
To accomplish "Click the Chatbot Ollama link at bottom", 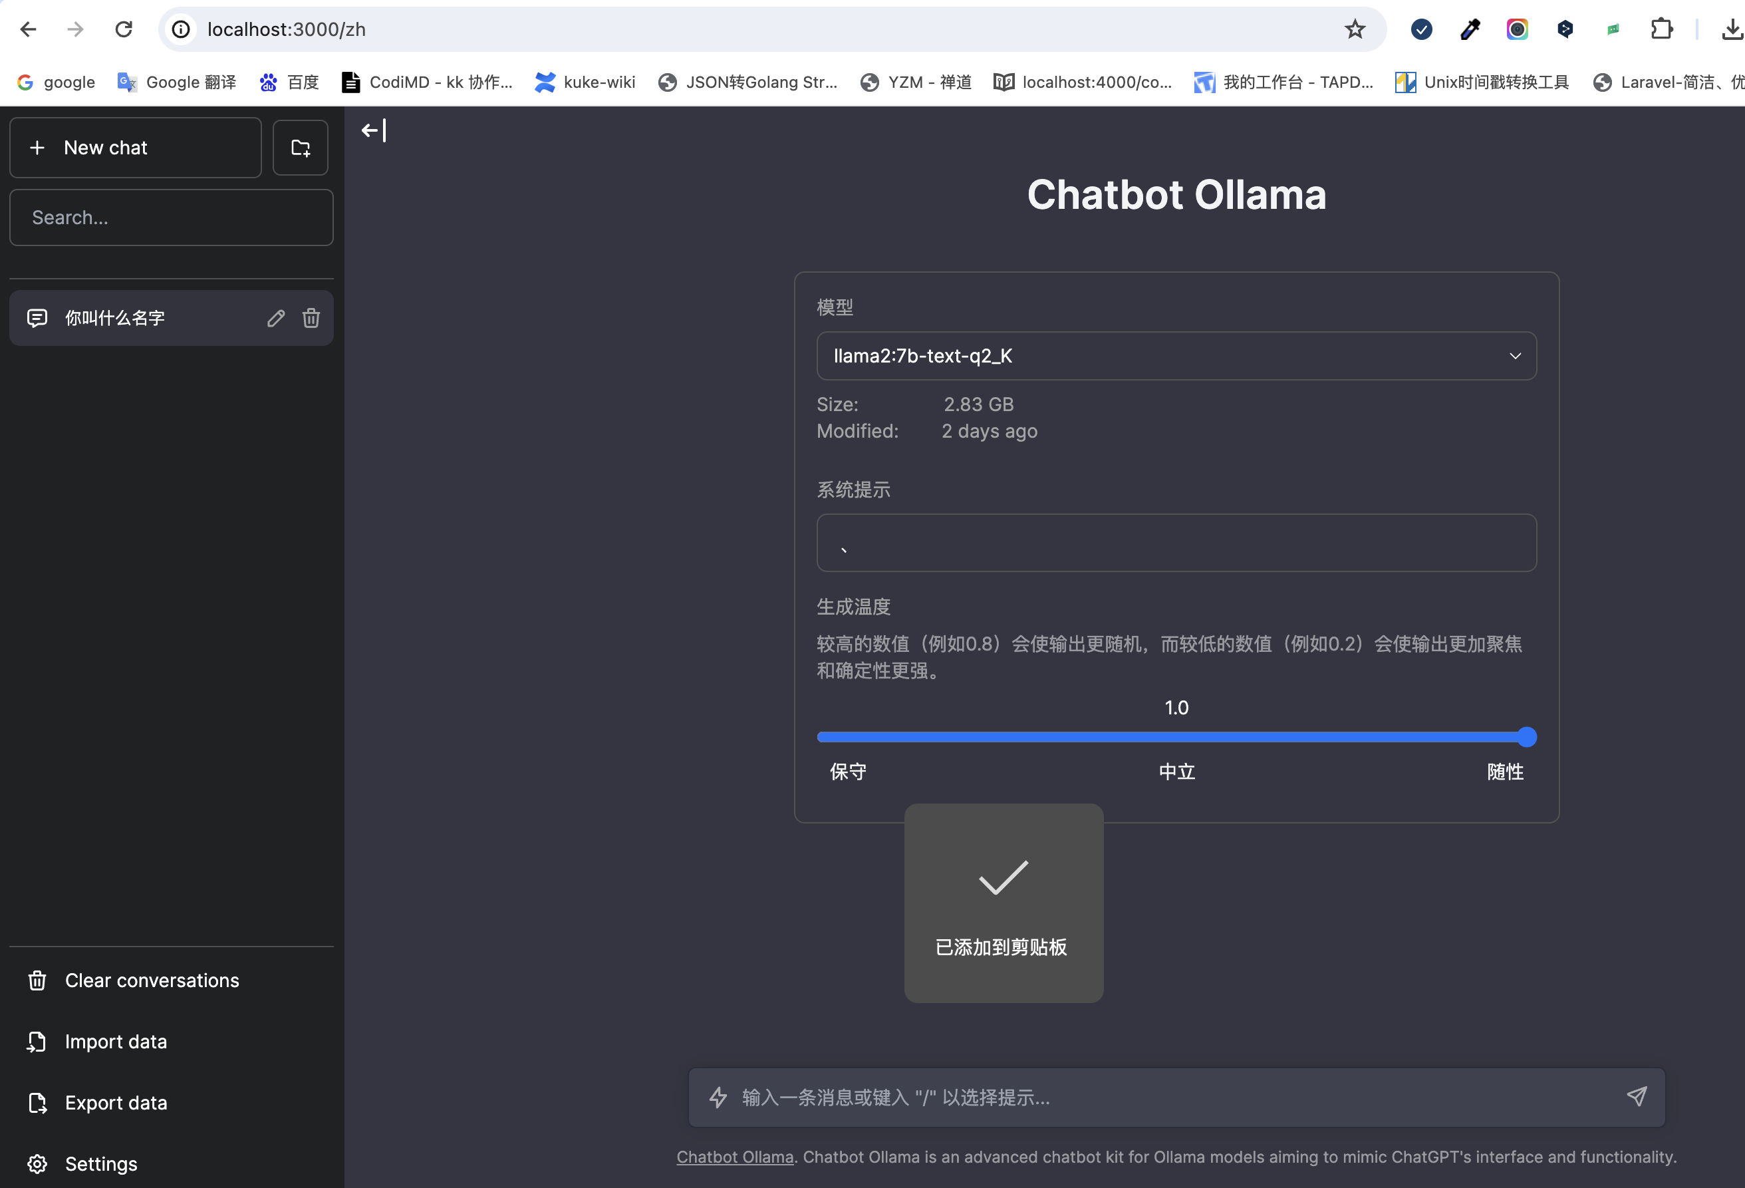I will pos(734,1157).
